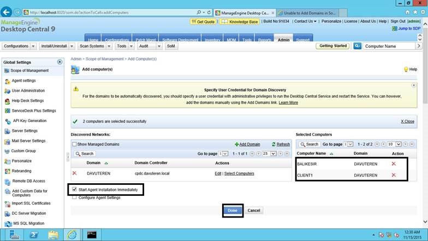Enable Configure Agent Settings checkbox
428x241 pixels.
74,197
